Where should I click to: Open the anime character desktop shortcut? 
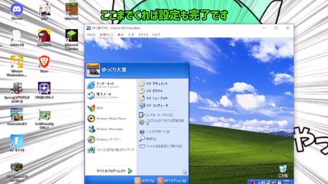click(45, 11)
